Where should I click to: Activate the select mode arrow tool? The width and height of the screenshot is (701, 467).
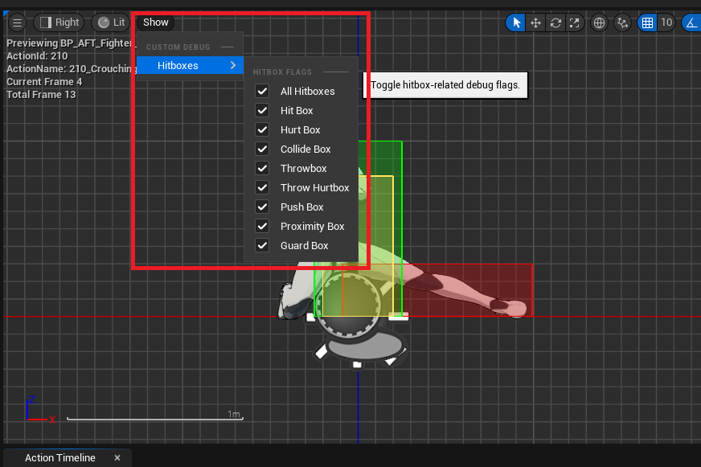pyautogui.click(x=516, y=23)
